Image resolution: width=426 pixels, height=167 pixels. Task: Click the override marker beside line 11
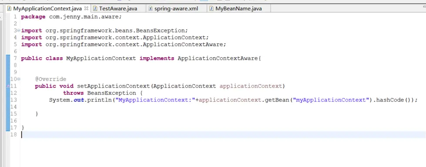[8, 86]
